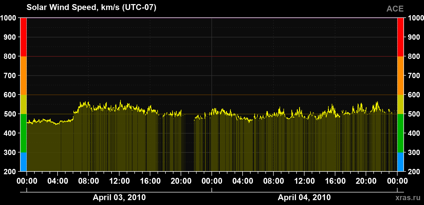Click the 600 value on left axis

10,95
